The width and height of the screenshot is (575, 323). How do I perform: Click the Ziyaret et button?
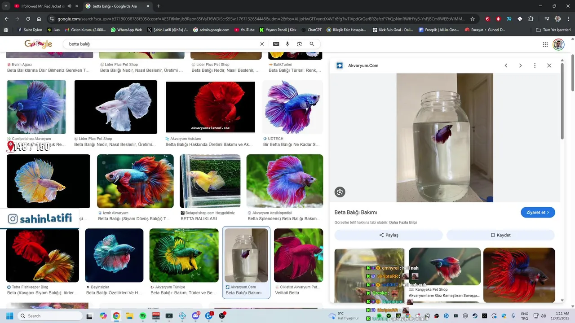coord(538,212)
